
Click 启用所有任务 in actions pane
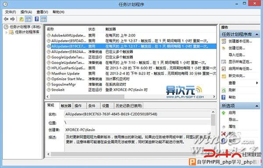[x=240, y=68]
